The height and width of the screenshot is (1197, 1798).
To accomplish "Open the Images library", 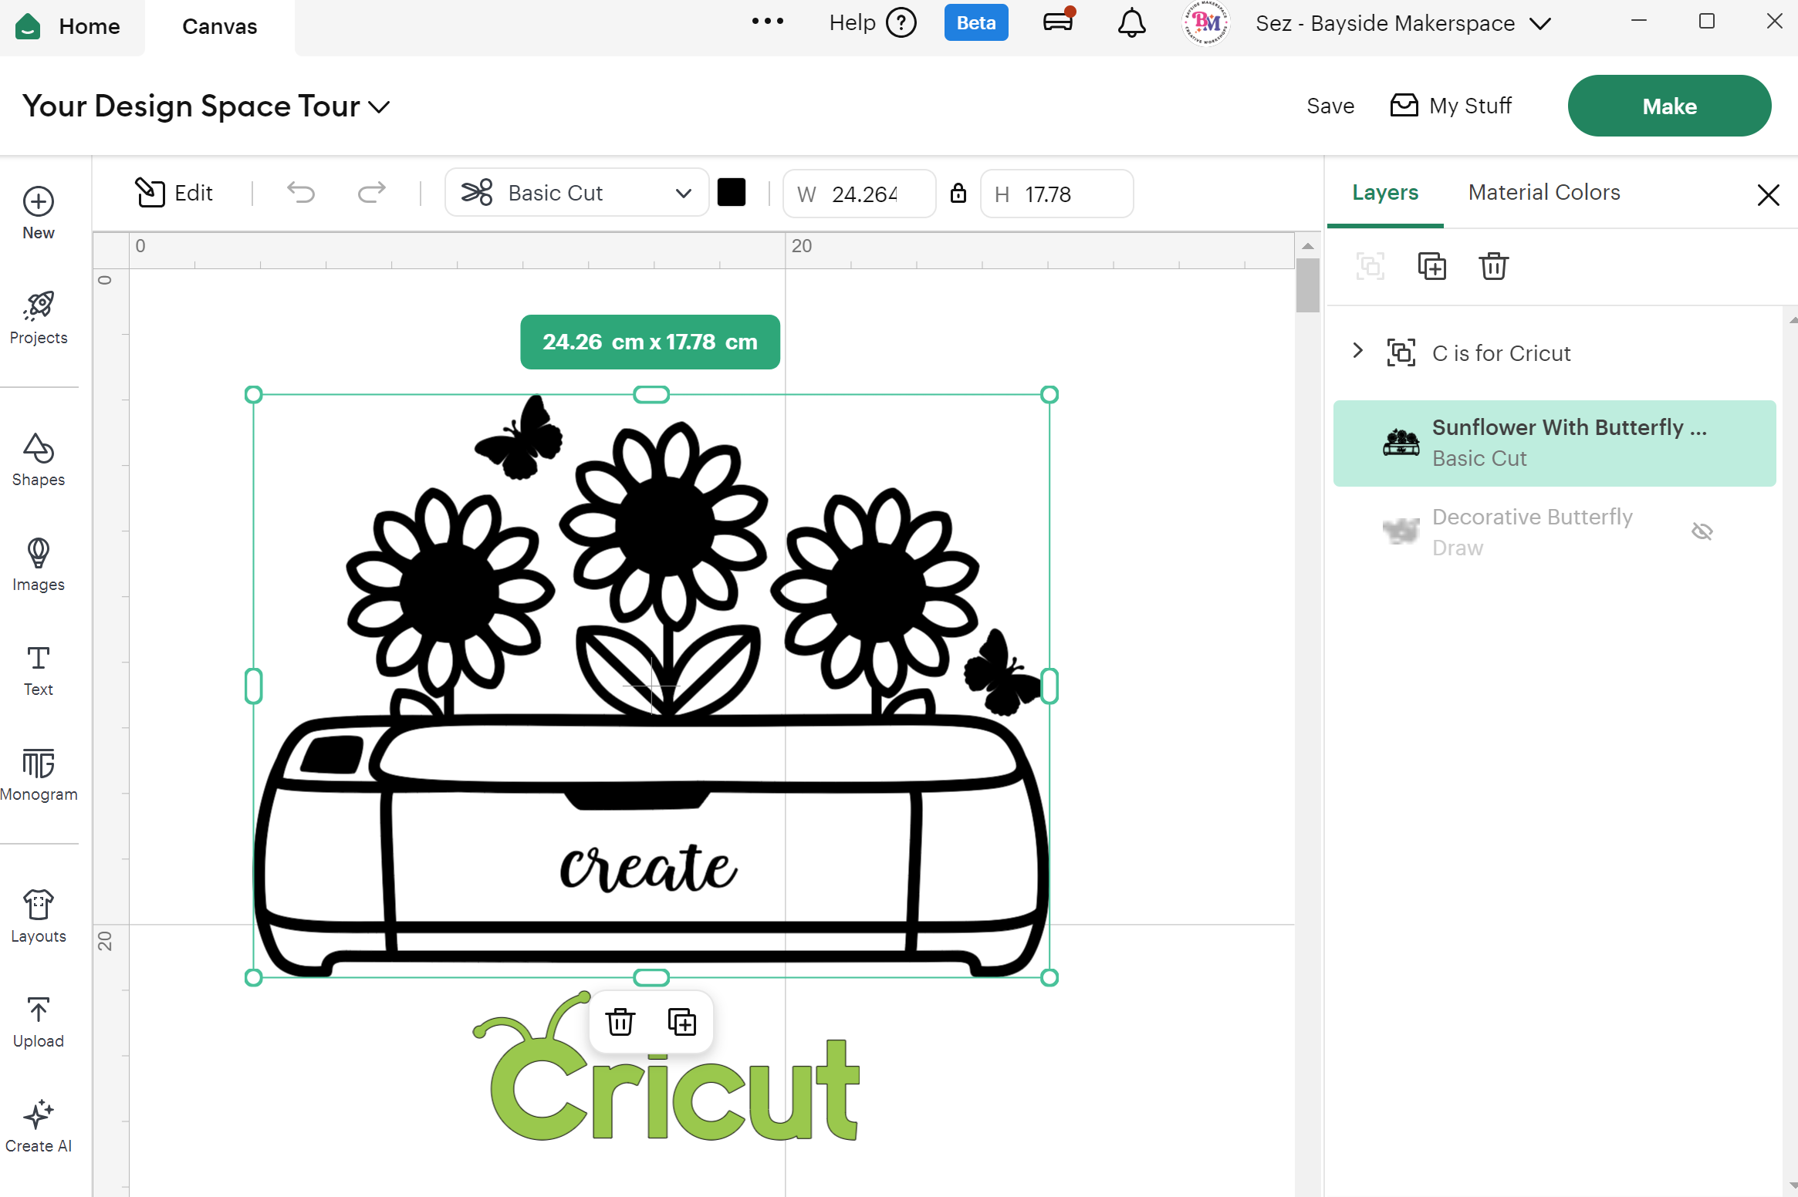I will (x=39, y=565).
